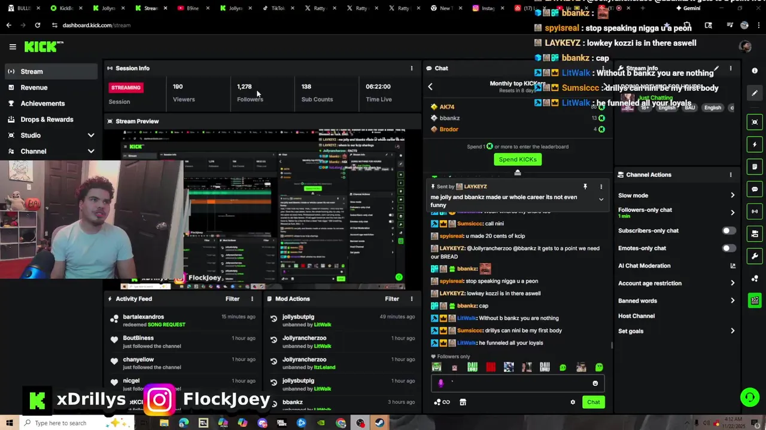Open the green support headset bubble
766x430 pixels.
[x=749, y=397]
